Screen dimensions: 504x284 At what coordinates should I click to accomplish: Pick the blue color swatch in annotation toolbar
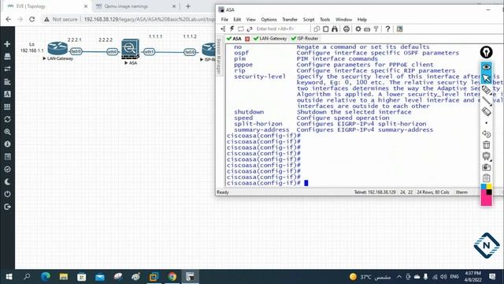484,186
